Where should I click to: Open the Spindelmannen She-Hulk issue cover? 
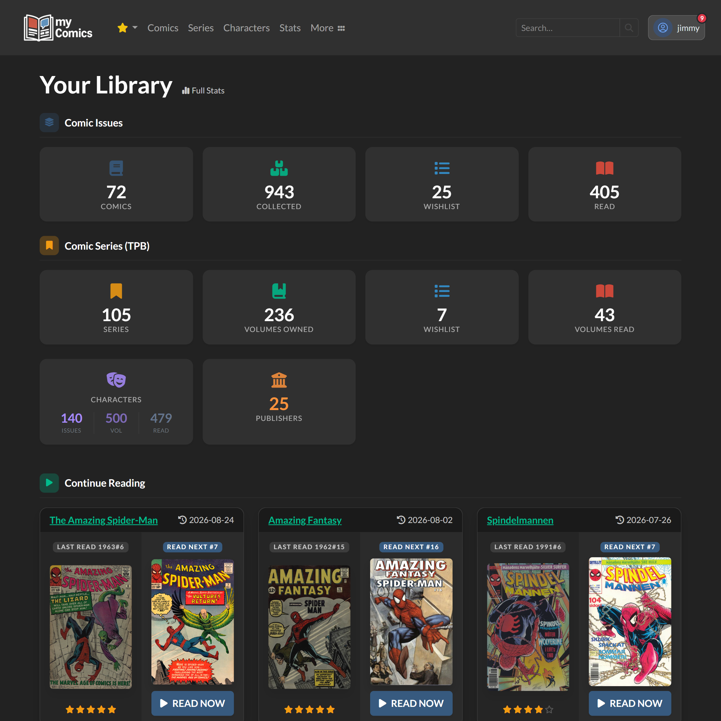pyautogui.click(x=630, y=622)
